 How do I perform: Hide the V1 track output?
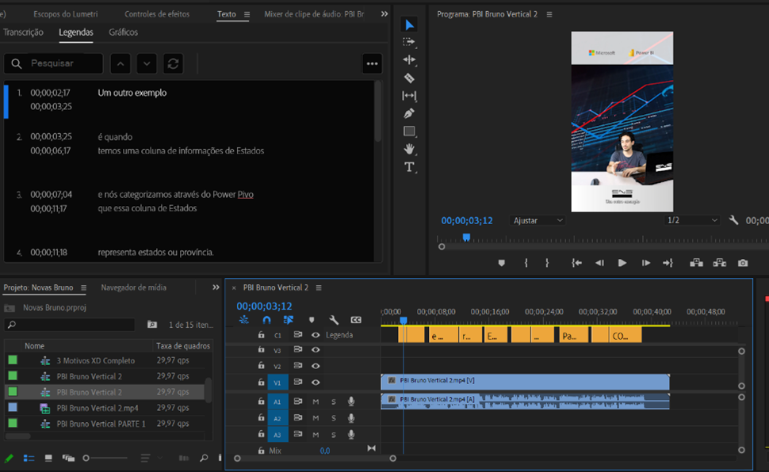(316, 383)
